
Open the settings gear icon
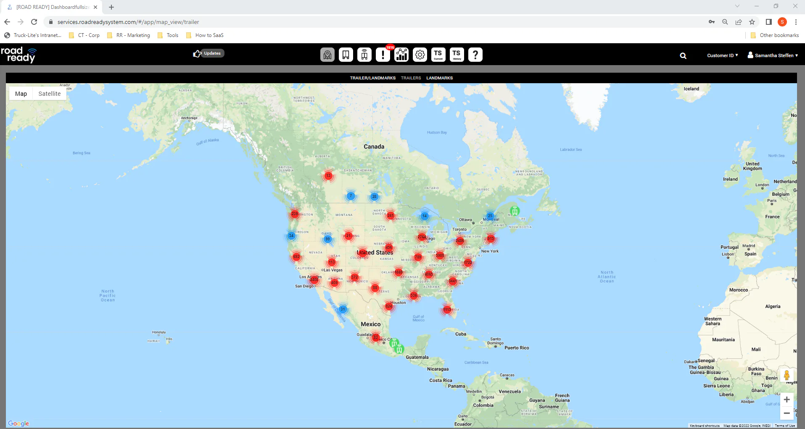420,55
